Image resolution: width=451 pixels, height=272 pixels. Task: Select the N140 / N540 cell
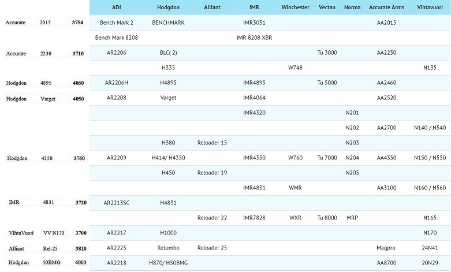[x=430, y=128]
